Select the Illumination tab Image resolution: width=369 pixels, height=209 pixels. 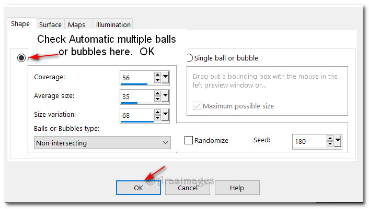113,24
